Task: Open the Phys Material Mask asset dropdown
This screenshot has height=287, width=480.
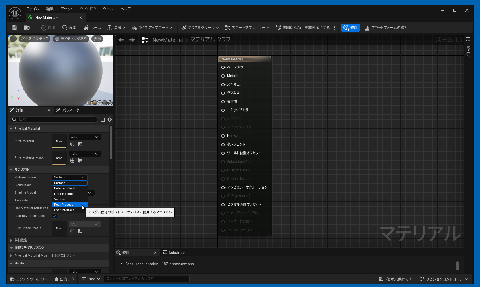Action: (85, 154)
